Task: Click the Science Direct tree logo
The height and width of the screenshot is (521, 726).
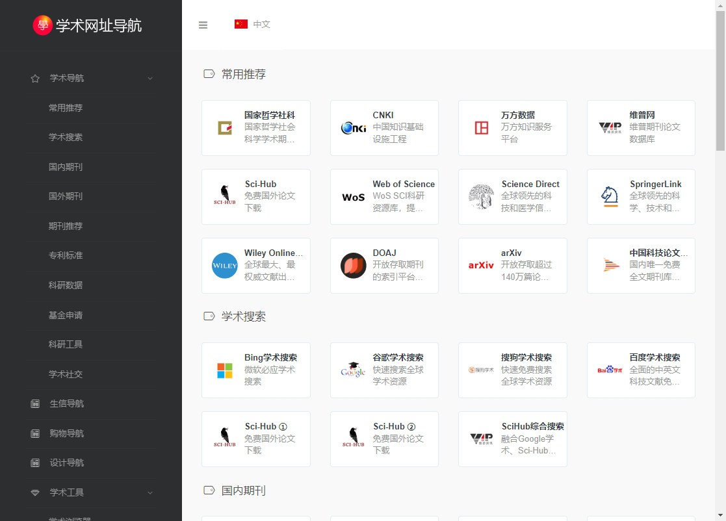Action: pyautogui.click(x=482, y=197)
